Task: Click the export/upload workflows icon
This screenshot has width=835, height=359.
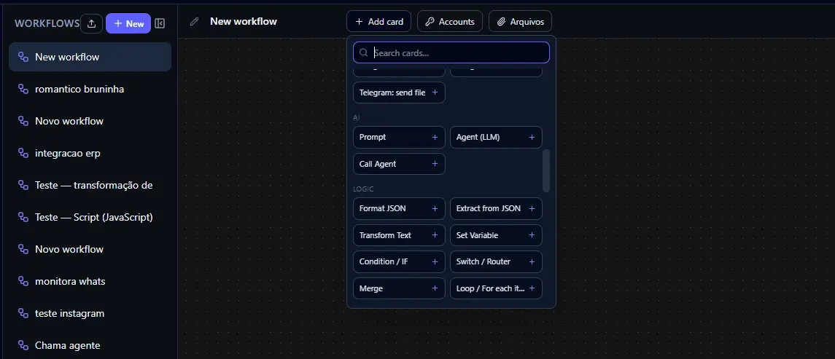Action: pos(92,23)
